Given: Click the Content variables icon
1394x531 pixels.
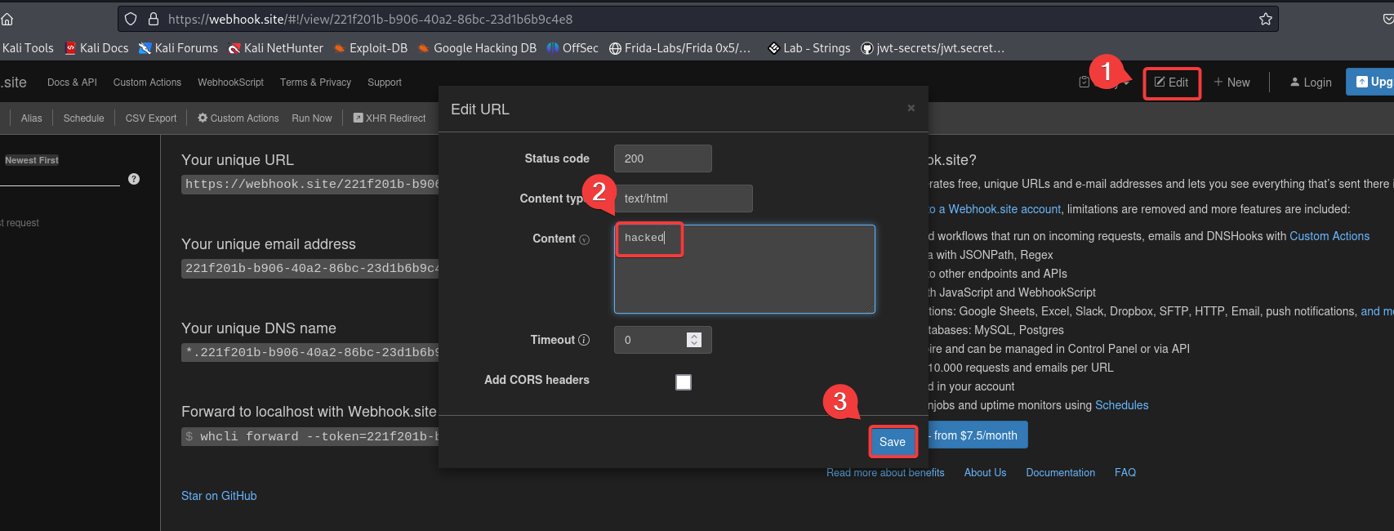Looking at the screenshot, I should pos(584,239).
